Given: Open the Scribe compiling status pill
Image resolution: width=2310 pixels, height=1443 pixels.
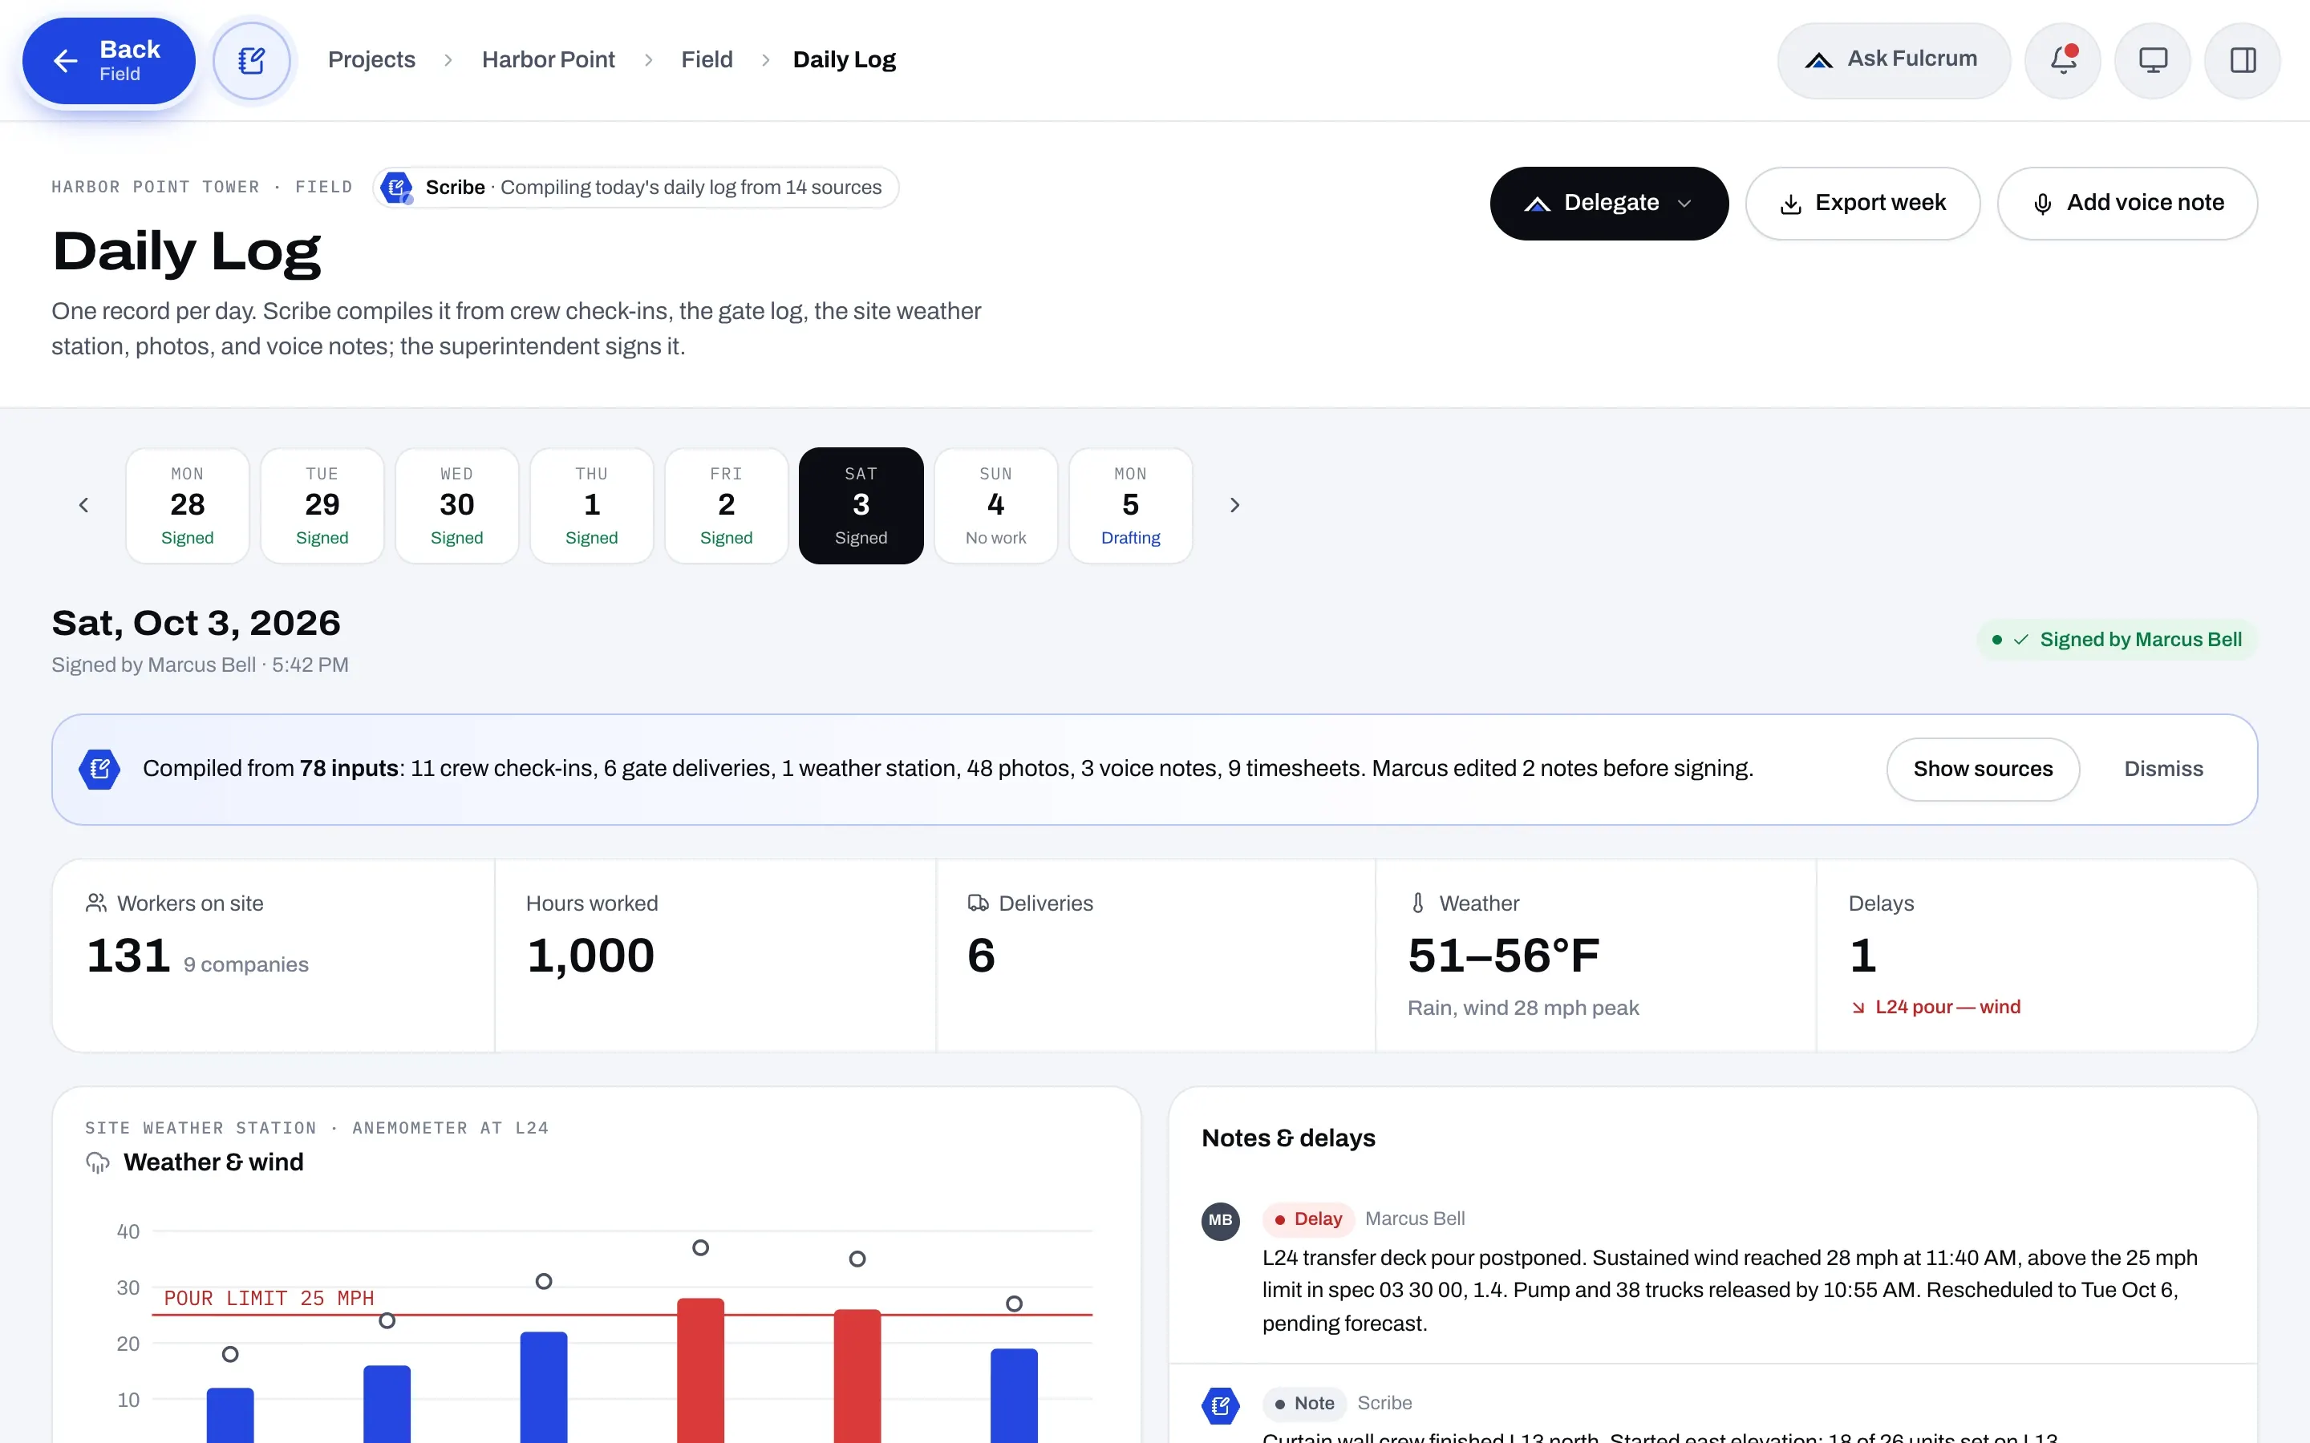Looking at the screenshot, I should 636,187.
